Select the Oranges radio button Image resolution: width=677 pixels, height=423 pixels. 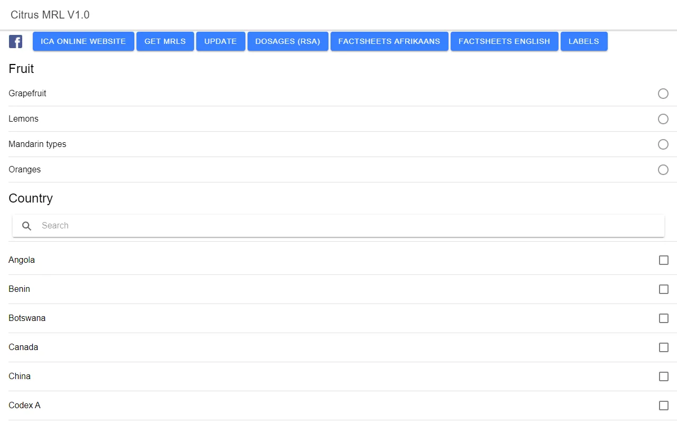(663, 170)
